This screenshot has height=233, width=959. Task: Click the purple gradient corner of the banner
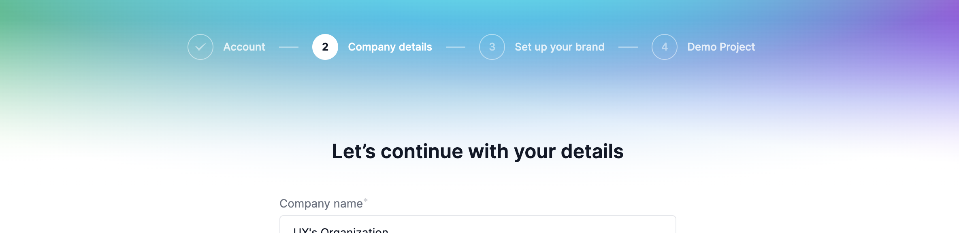click(940, 16)
